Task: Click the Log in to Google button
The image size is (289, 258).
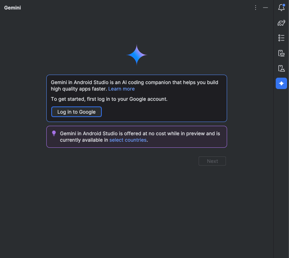Action: (76, 112)
